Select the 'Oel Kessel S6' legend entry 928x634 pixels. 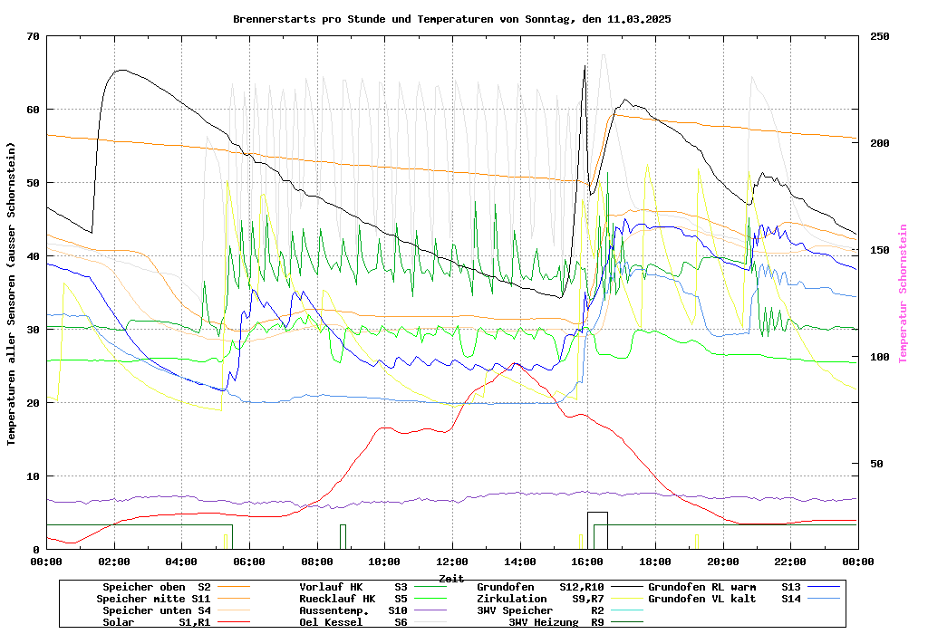(x=353, y=622)
